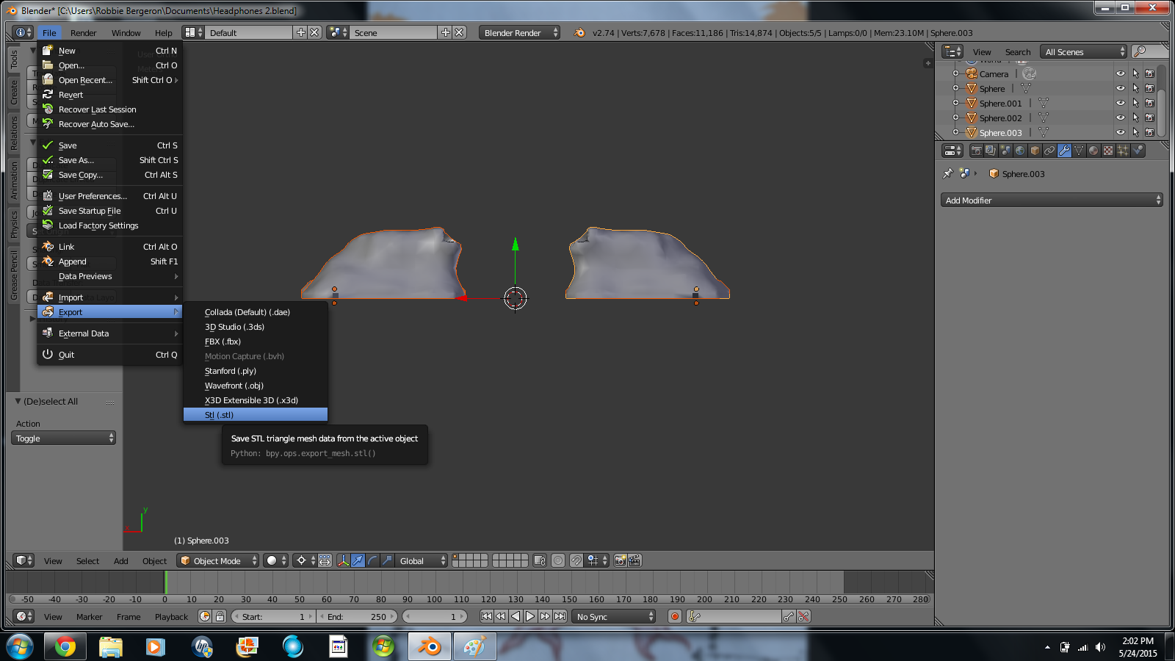Hide Sphere with eye icon
Viewport: 1175px width, 661px height.
(x=1121, y=88)
